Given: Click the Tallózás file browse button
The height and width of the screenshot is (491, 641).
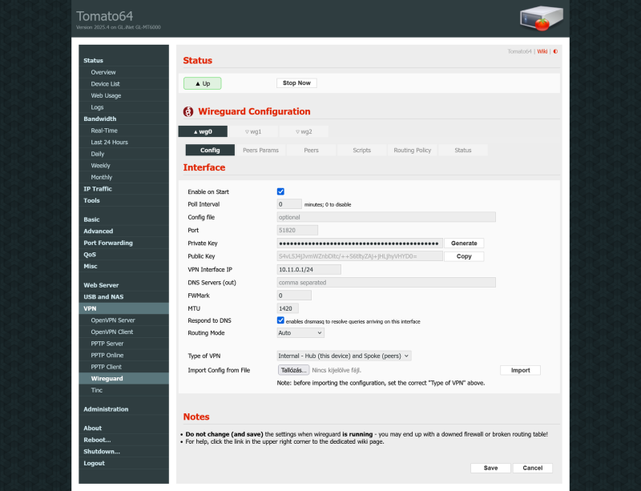Looking at the screenshot, I should point(293,370).
